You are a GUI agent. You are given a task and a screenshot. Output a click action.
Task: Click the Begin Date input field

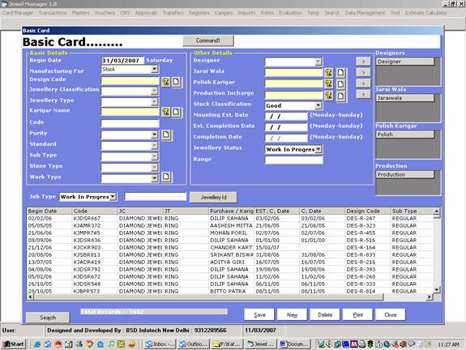tap(122, 60)
